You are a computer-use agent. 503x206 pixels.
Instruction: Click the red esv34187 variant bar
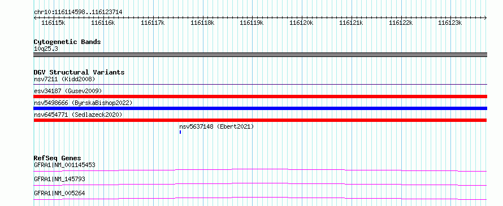click(260, 97)
